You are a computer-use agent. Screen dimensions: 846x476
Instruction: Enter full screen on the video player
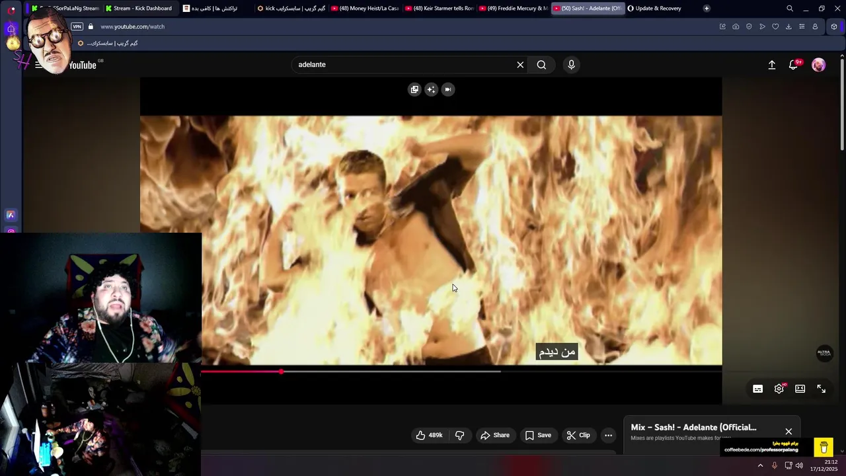822,389
